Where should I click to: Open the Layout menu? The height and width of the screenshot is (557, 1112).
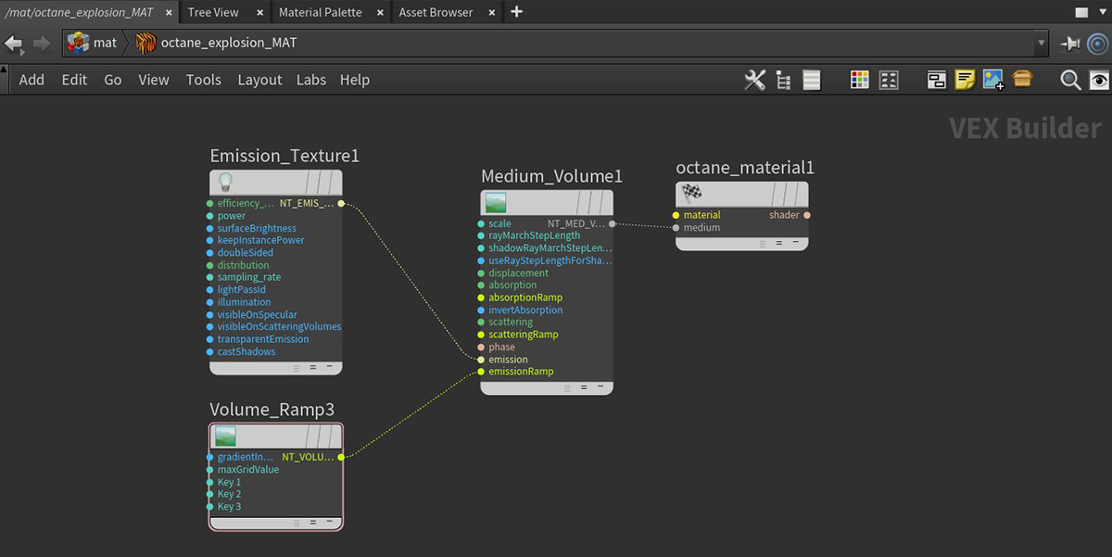(259, 80)
